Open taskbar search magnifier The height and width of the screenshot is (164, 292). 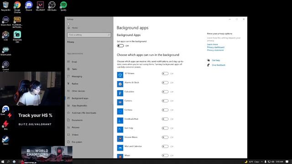pos(8,162)
